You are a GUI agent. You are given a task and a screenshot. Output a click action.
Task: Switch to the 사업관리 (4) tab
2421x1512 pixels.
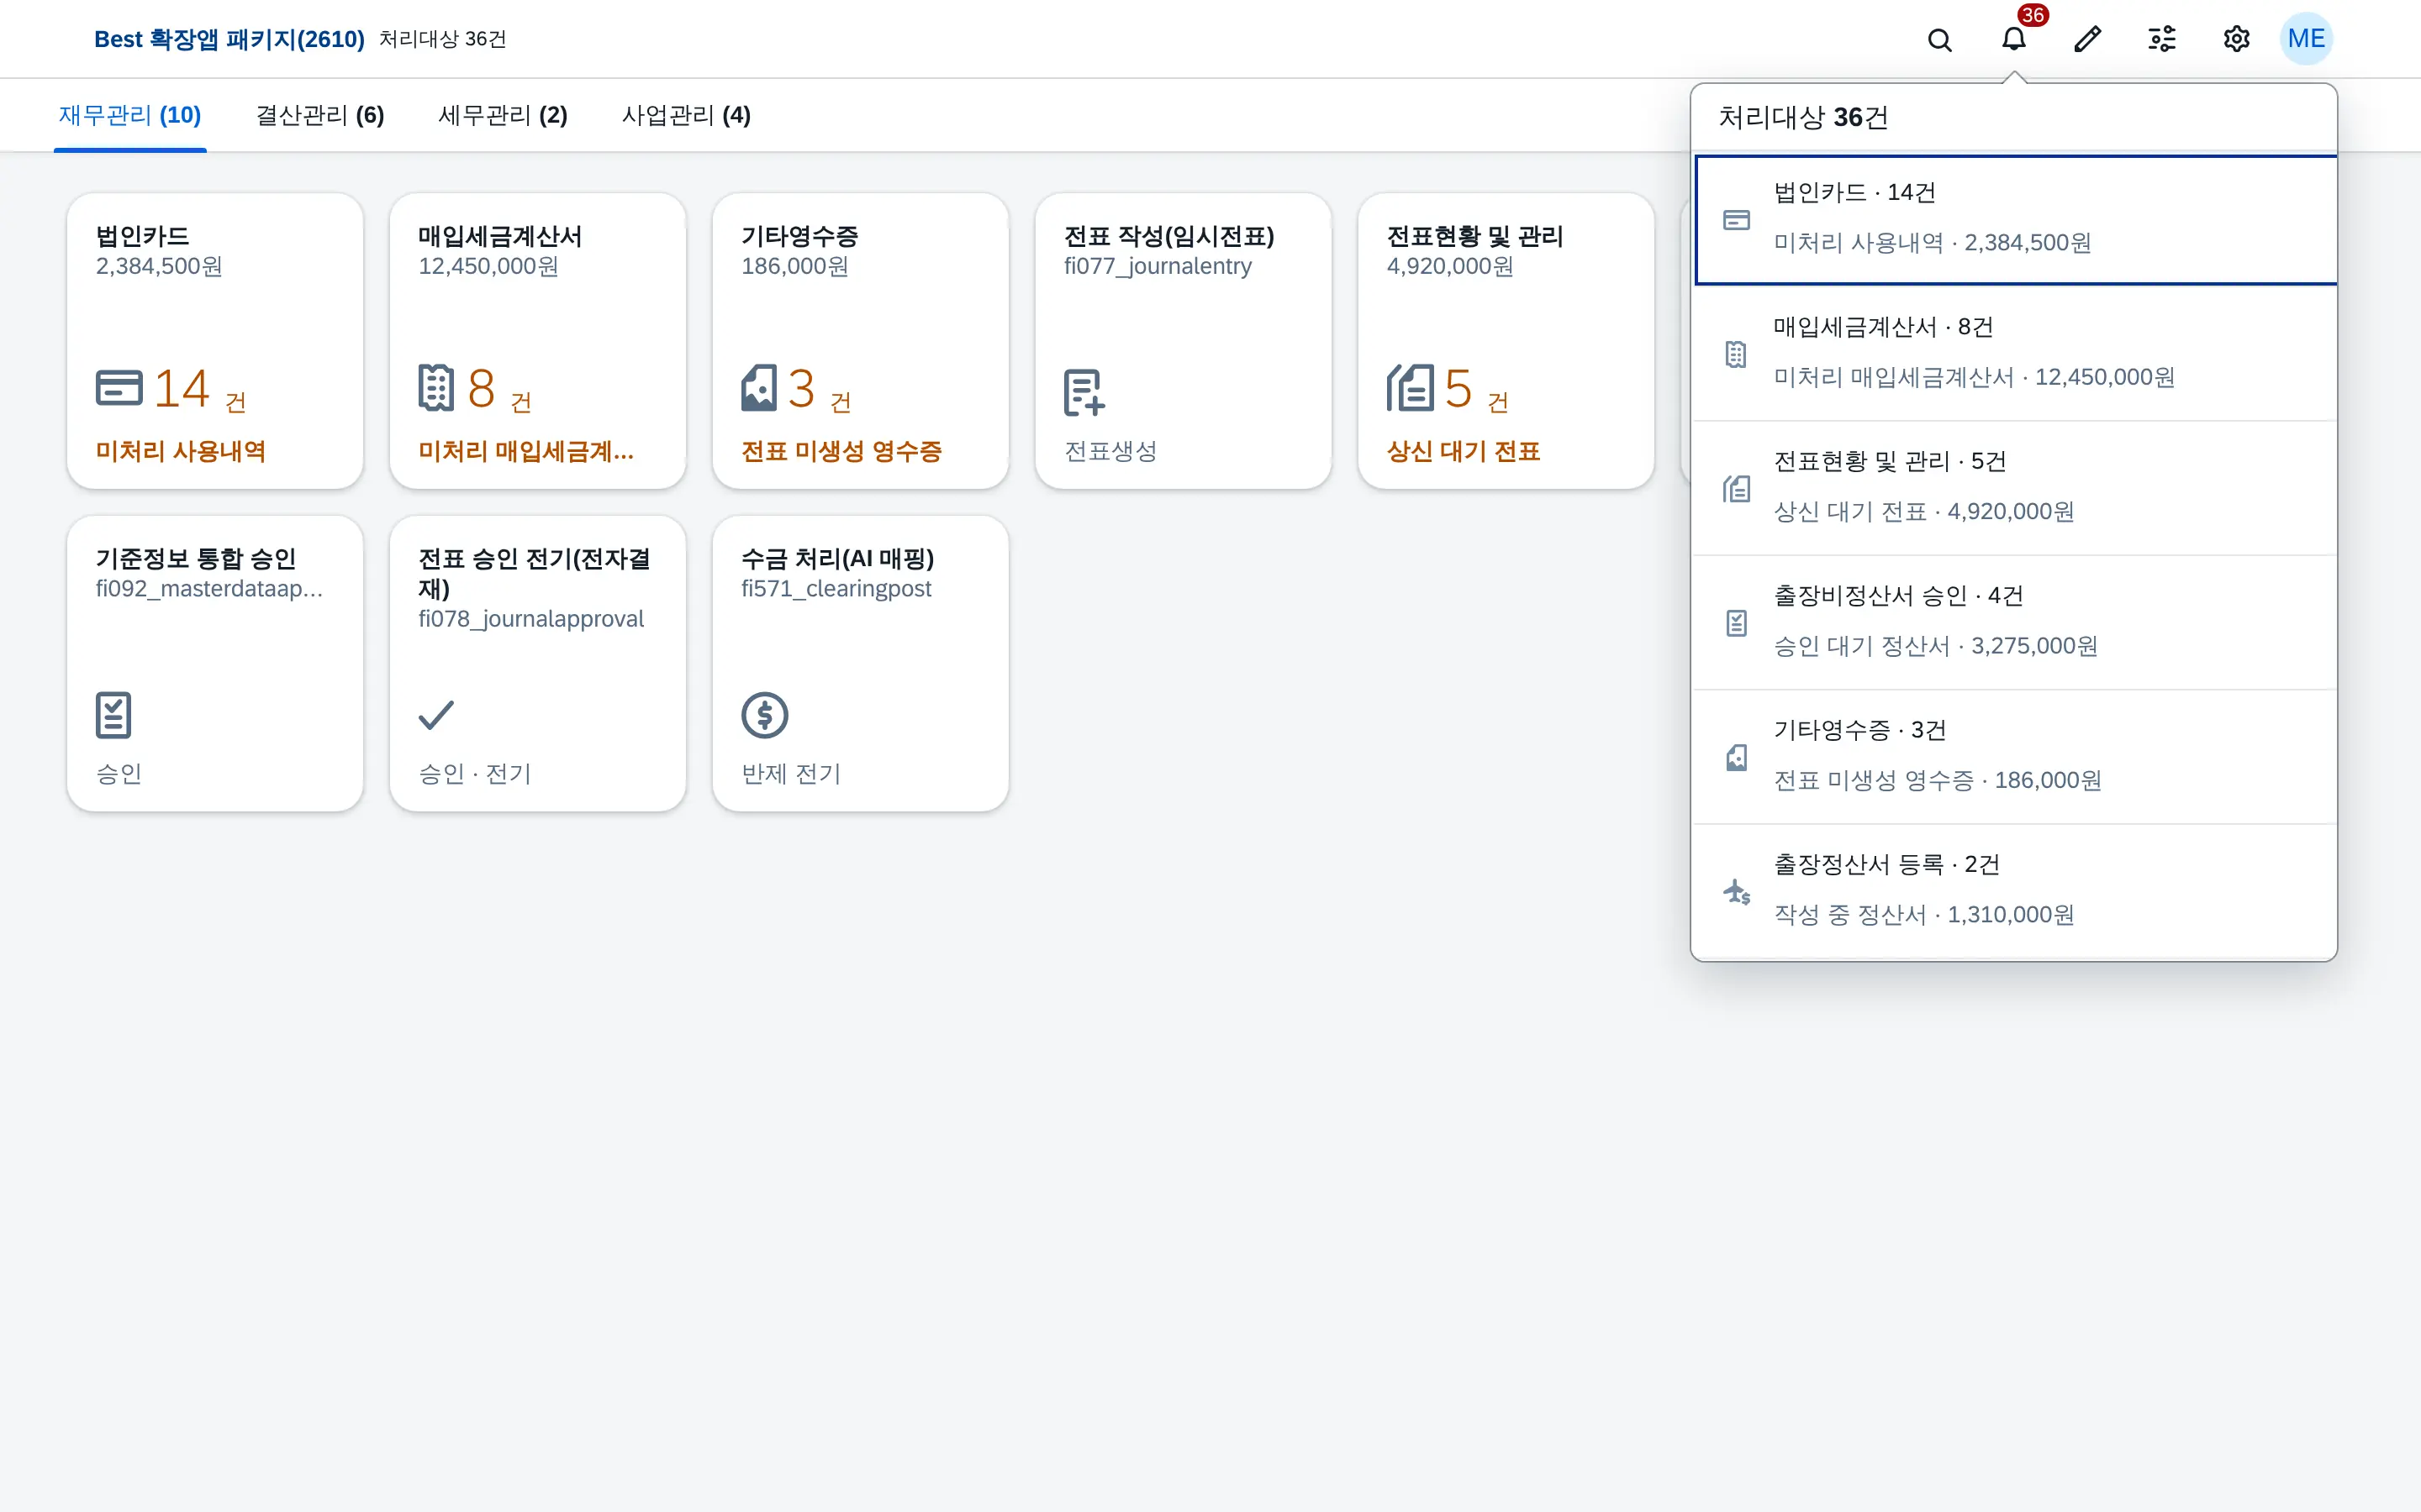pos(686,116)
